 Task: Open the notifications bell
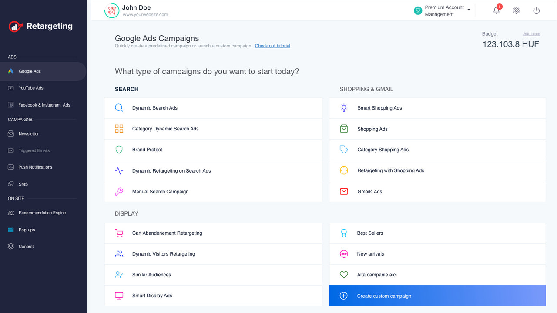[496, 10]
